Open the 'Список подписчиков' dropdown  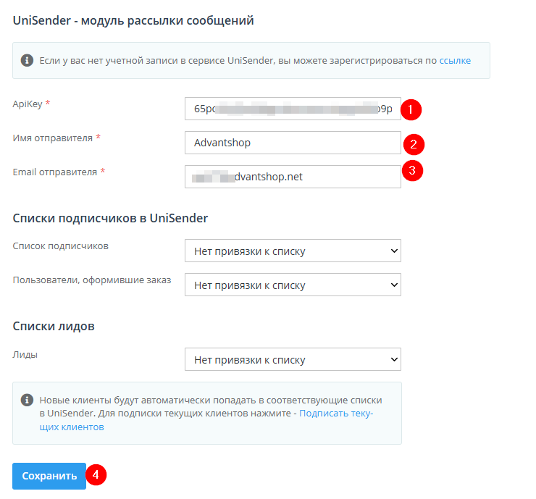click(293, 251)
